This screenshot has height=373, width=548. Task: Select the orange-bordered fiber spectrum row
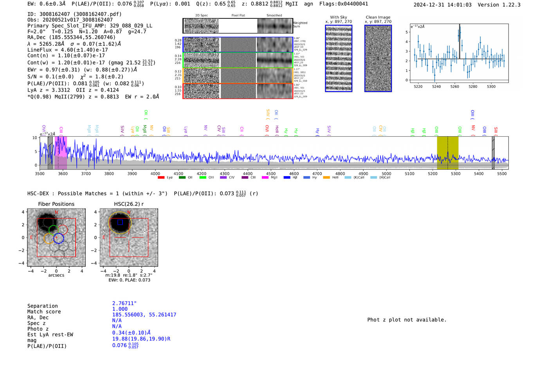(x=238, y=75)
